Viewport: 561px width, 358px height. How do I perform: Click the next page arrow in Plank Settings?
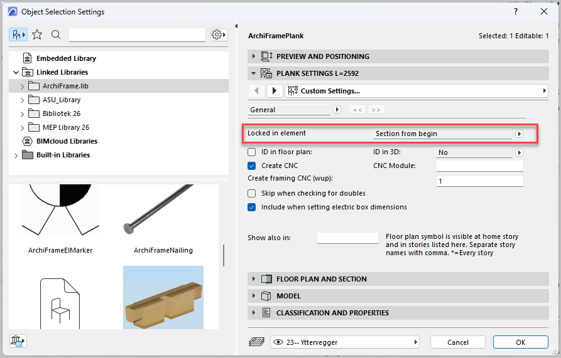[x=274, y=91]
